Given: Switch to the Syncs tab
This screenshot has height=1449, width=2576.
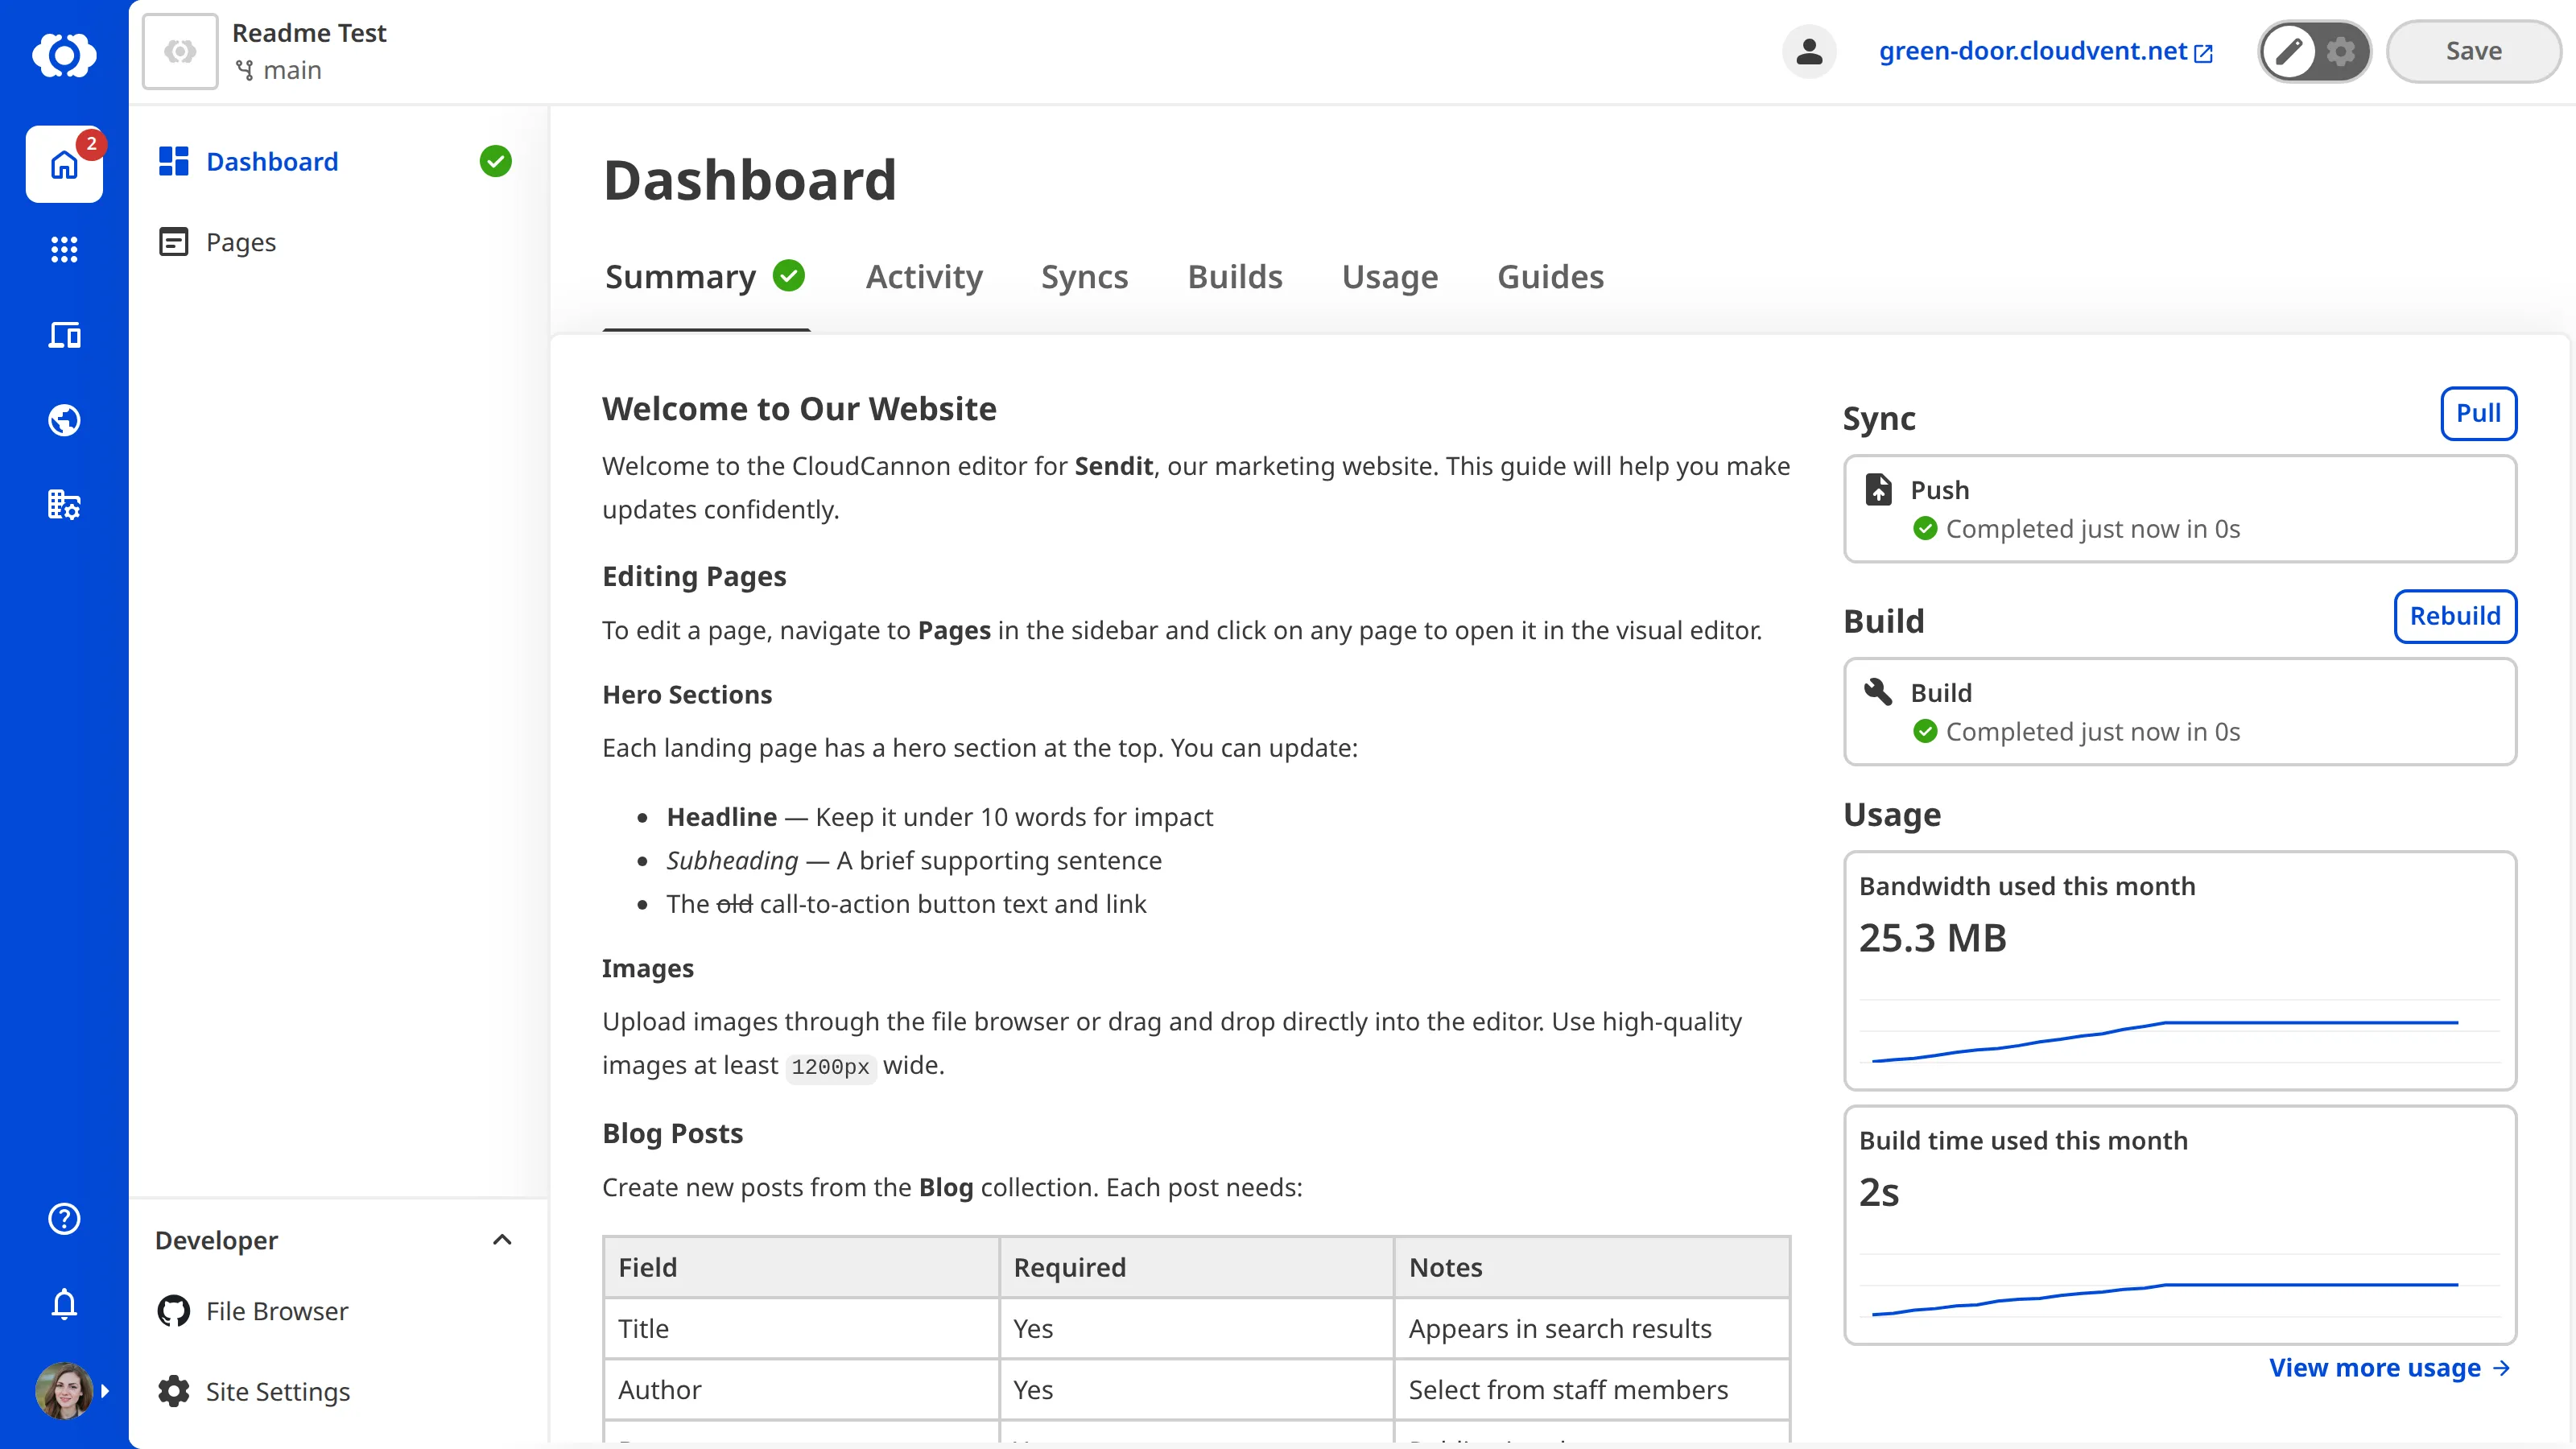Looking at the screenshot, I should coord(1084,277).
